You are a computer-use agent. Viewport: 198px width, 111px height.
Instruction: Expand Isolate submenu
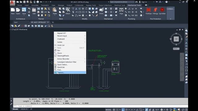70,42
